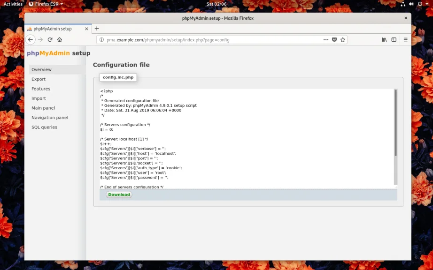Download the generated configuration file
Image resolution: width=433 pixels, height=270 pixels.
[x=119, y=195]
